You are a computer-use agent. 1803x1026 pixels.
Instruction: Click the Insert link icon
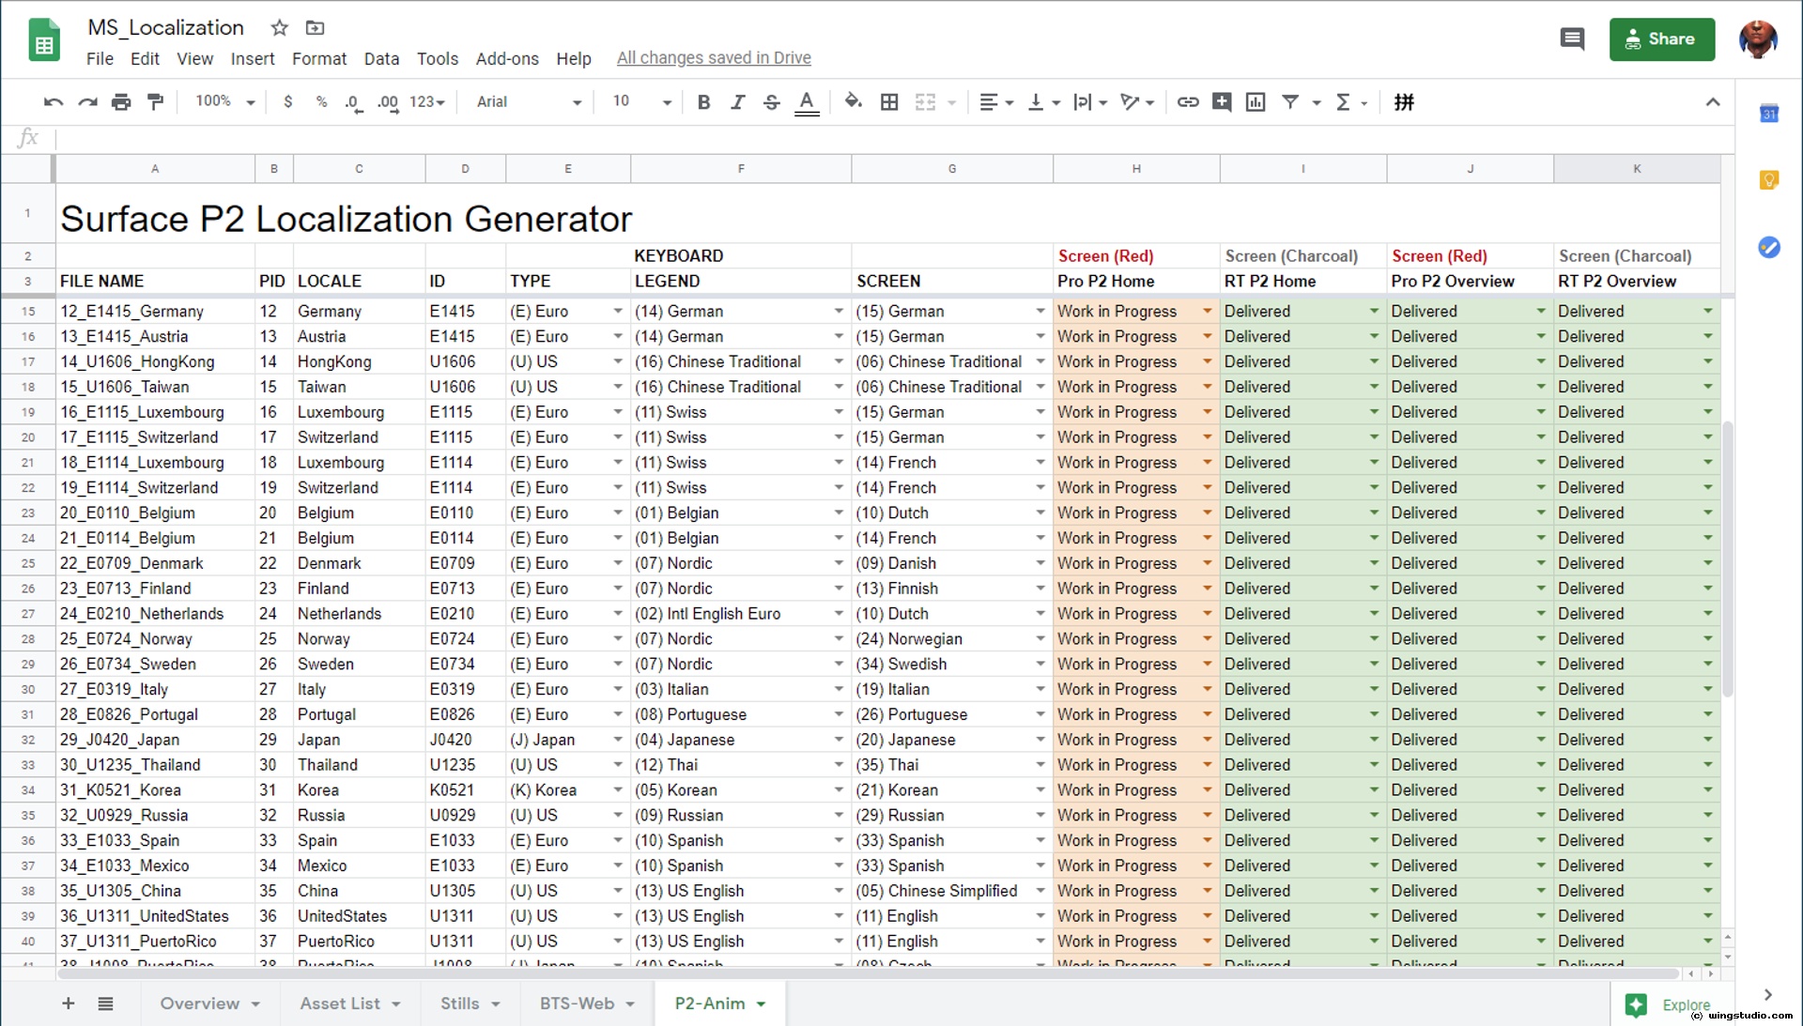pyautogui.click(x=1187, y=102)
